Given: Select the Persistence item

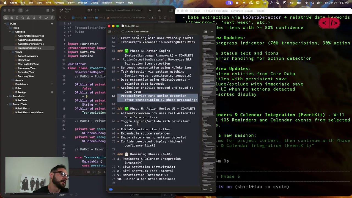Looking at the screenshot, I should click(22, 84).
